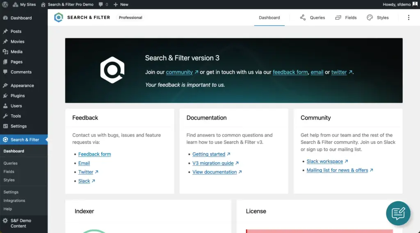Click the Pages icon in the sidebar

click(x=5, y=62)
